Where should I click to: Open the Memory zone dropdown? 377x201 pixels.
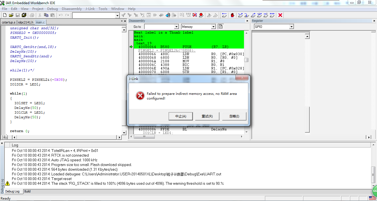pyautogui.click(x=213, y=27)
